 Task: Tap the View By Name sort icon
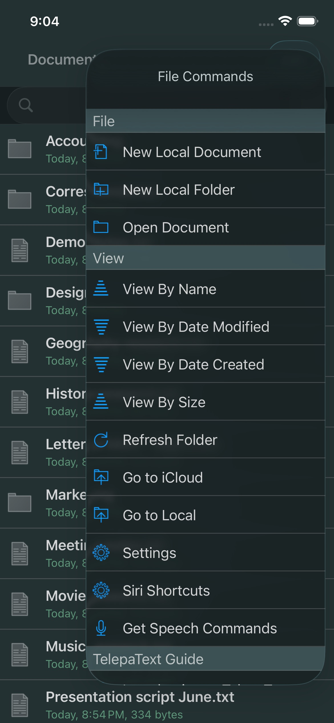point(101,288)
